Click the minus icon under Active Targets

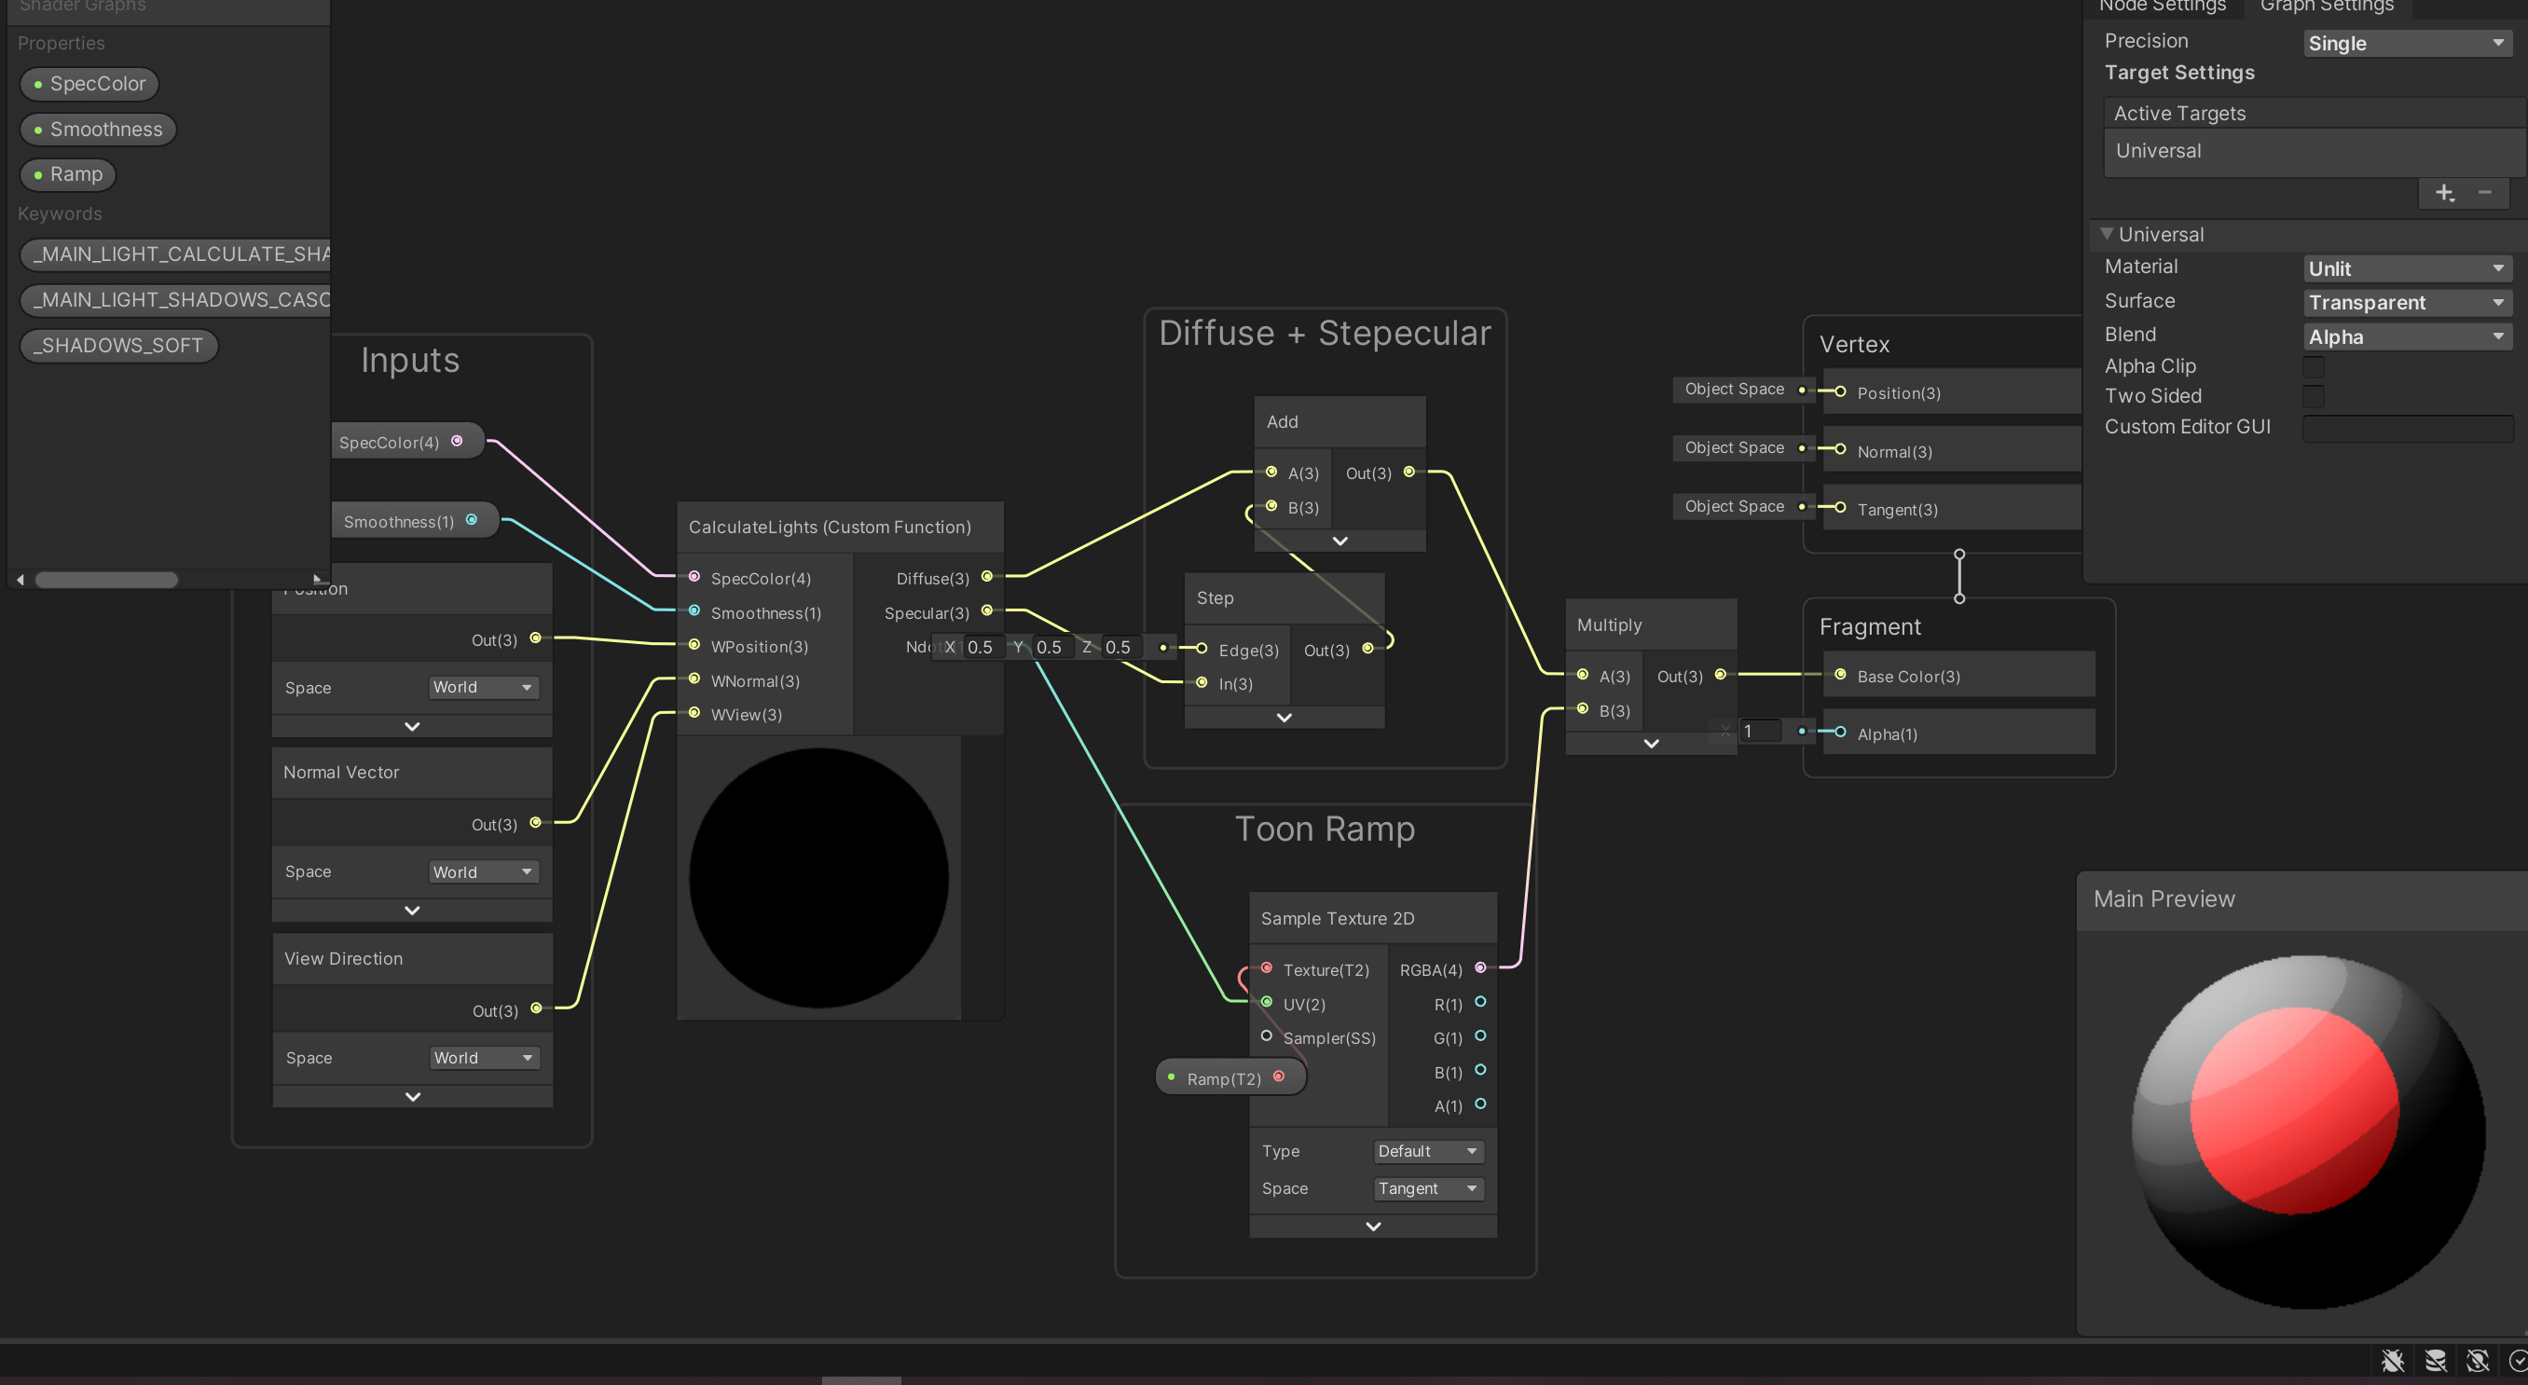coord(2485,192)
